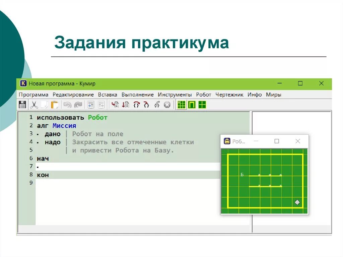Cut selection with the scissors icon
This screenshot has height=257, width=343.
34,105
